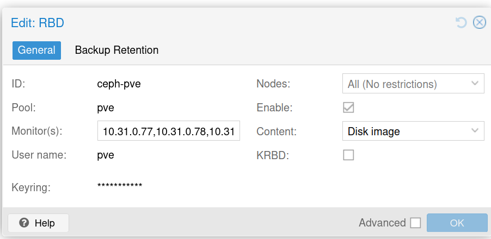Click the Pool value pve
The width and height of the screenshot is (491, 239).
click(106, 108)
